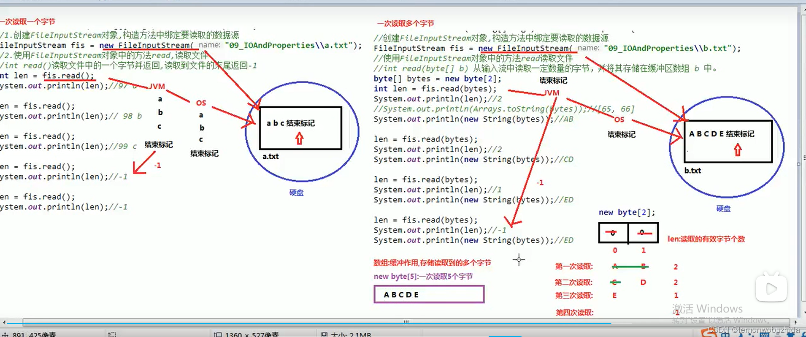Click the commented 'Arrays.toString' println line
Viewport: 806px width, 337px height.
coord(504,109)
